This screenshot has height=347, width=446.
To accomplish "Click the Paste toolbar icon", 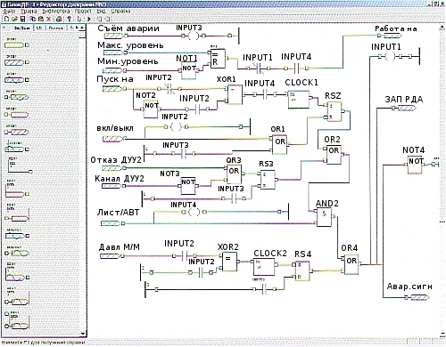I will click(x=41, y=19).
